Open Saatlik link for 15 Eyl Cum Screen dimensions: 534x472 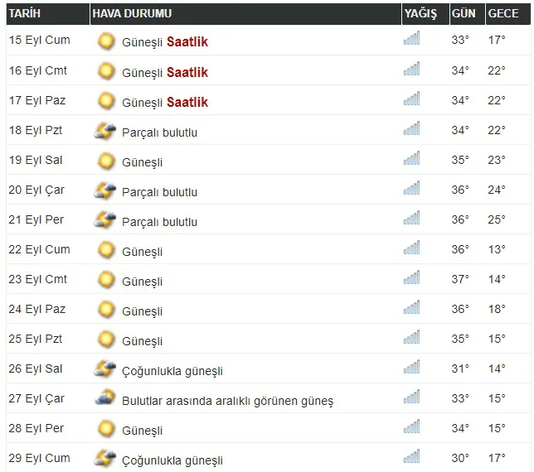click(187, 42)
